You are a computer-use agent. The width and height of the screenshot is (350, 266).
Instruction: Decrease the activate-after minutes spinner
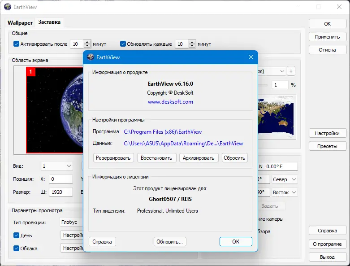point(87,46)
